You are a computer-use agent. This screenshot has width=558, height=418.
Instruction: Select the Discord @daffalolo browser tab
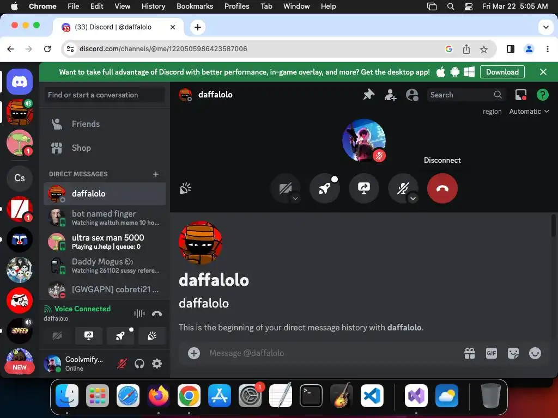point(118,27)
